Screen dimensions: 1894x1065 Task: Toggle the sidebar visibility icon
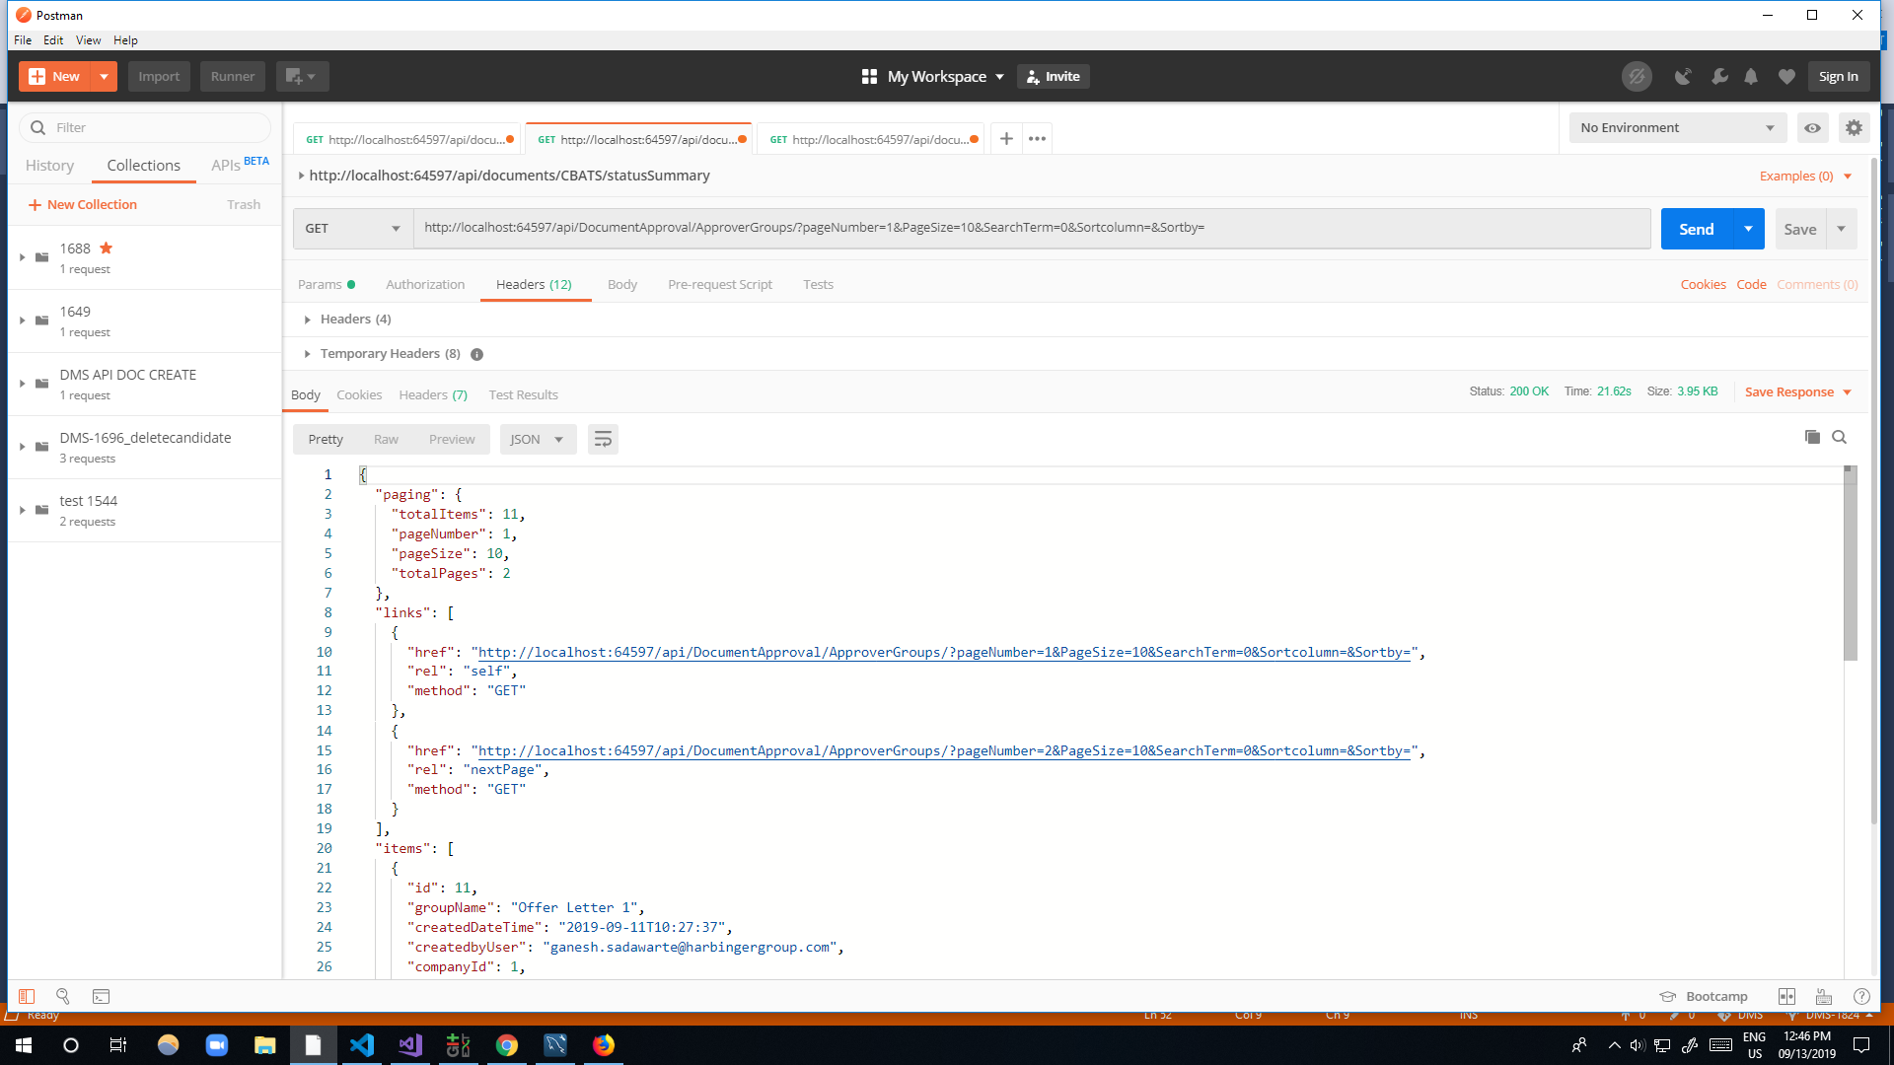coord(27,996)
